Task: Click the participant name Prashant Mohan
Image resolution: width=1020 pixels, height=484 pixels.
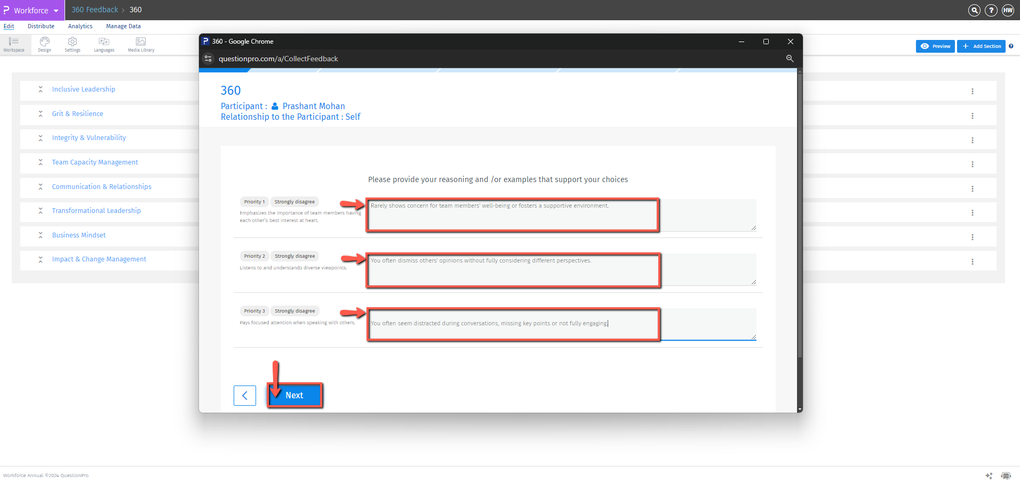Action: click(314, 106)
